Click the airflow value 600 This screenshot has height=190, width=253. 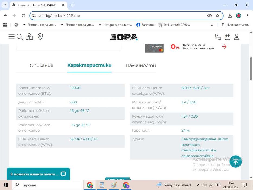pos(73,102)
